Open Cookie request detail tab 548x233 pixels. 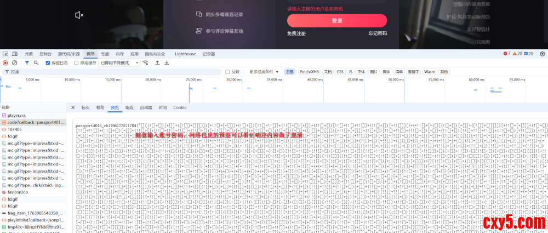180,107
